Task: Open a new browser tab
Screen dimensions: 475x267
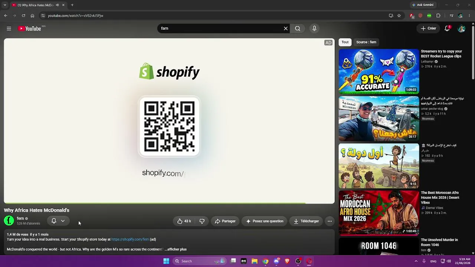Action: [72, 5]
